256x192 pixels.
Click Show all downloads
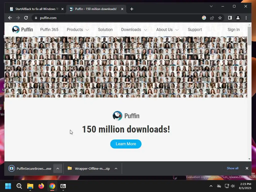pyautogui.click(x=232, y=168)
